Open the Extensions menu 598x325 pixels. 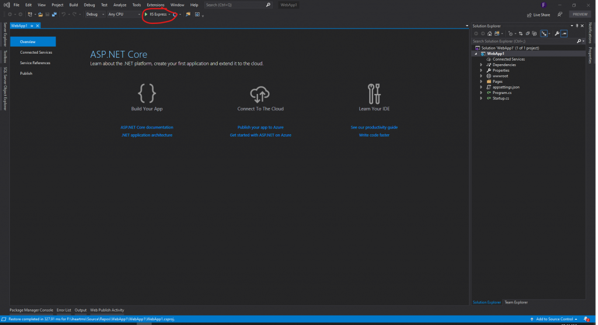point(155,5)
